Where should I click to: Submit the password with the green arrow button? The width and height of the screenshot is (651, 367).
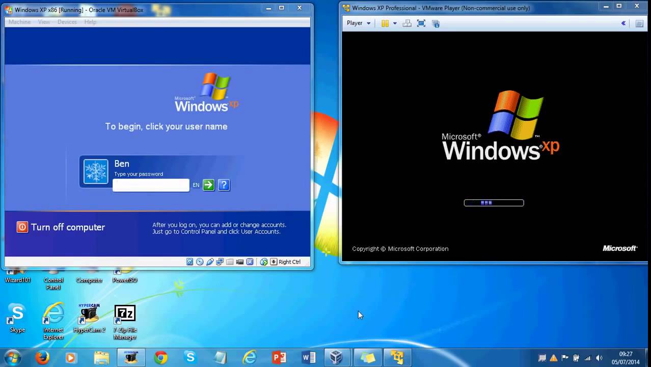tap(208, 185)
